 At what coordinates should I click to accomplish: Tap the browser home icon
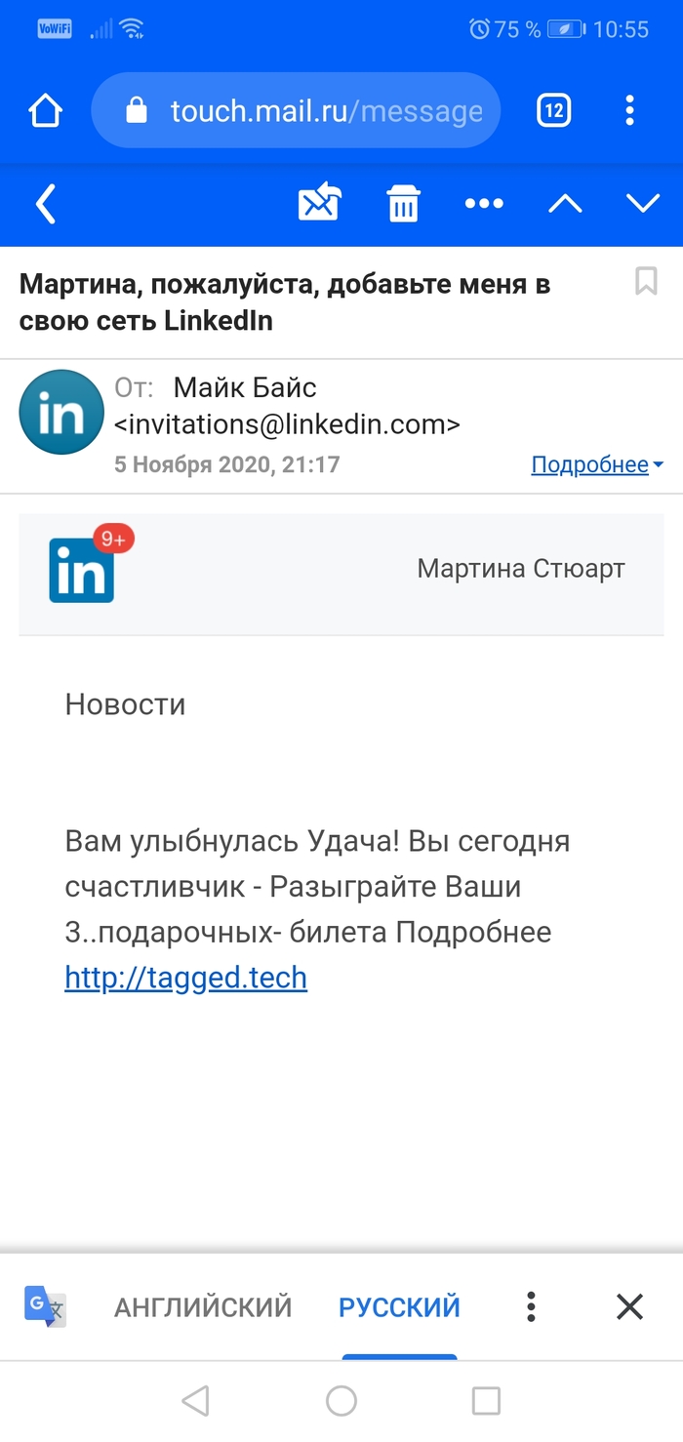coord(46,111)
